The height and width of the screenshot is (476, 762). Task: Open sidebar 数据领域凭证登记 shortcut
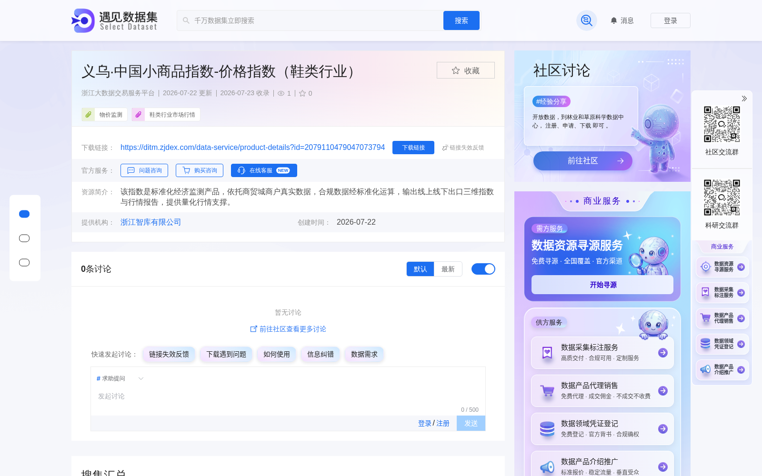click(x=722, y=344)
